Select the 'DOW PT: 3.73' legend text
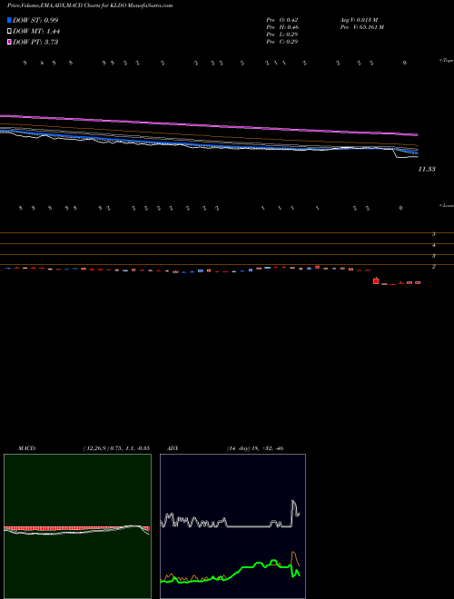Viewport: 454px width, 599px height. tap(35, 42)
